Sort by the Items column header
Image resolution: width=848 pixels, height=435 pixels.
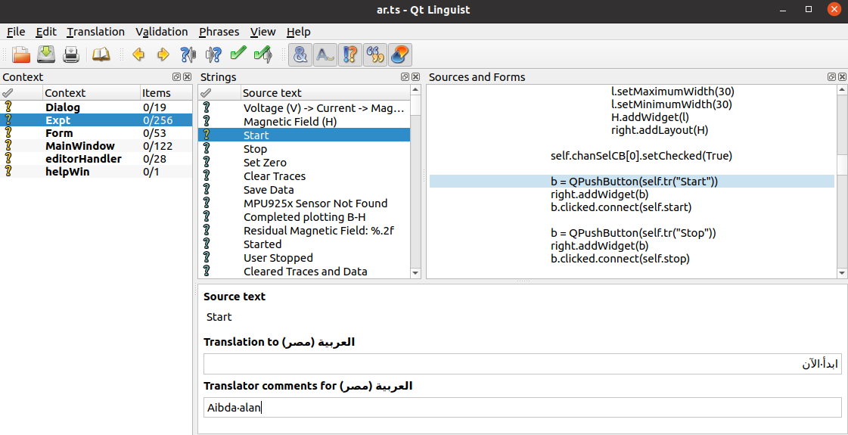166,93
